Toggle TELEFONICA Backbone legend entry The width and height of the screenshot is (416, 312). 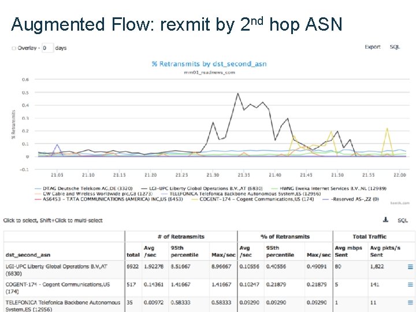click(241, 194)
